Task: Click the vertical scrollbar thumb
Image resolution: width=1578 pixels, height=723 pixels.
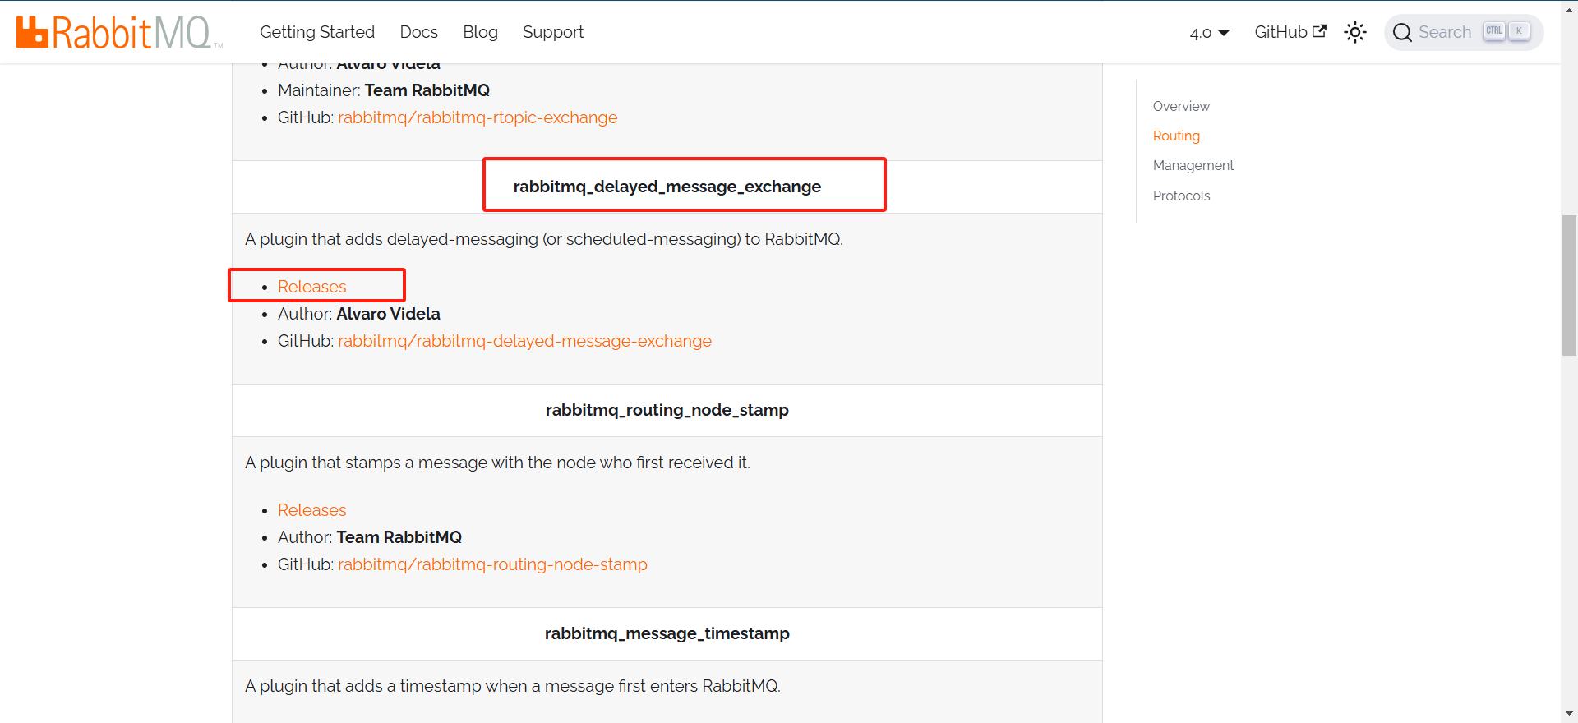Action: [x=1569, y=285]
